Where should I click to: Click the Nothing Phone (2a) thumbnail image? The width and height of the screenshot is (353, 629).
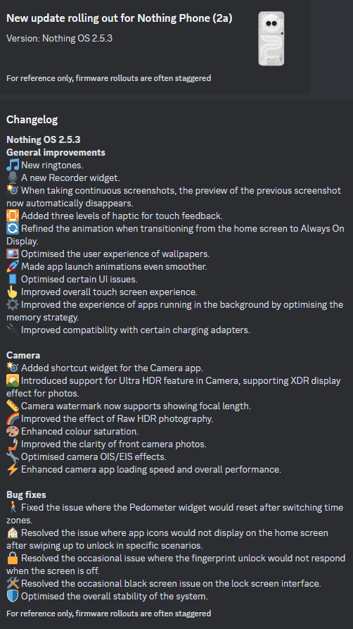[x=271, y=39]
